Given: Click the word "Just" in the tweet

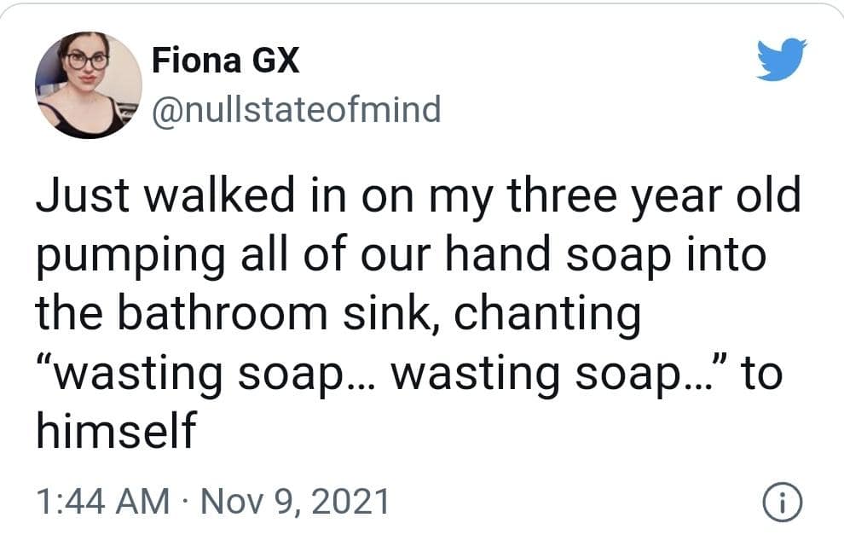Looking at the screenshot, I should coord(80,198).
